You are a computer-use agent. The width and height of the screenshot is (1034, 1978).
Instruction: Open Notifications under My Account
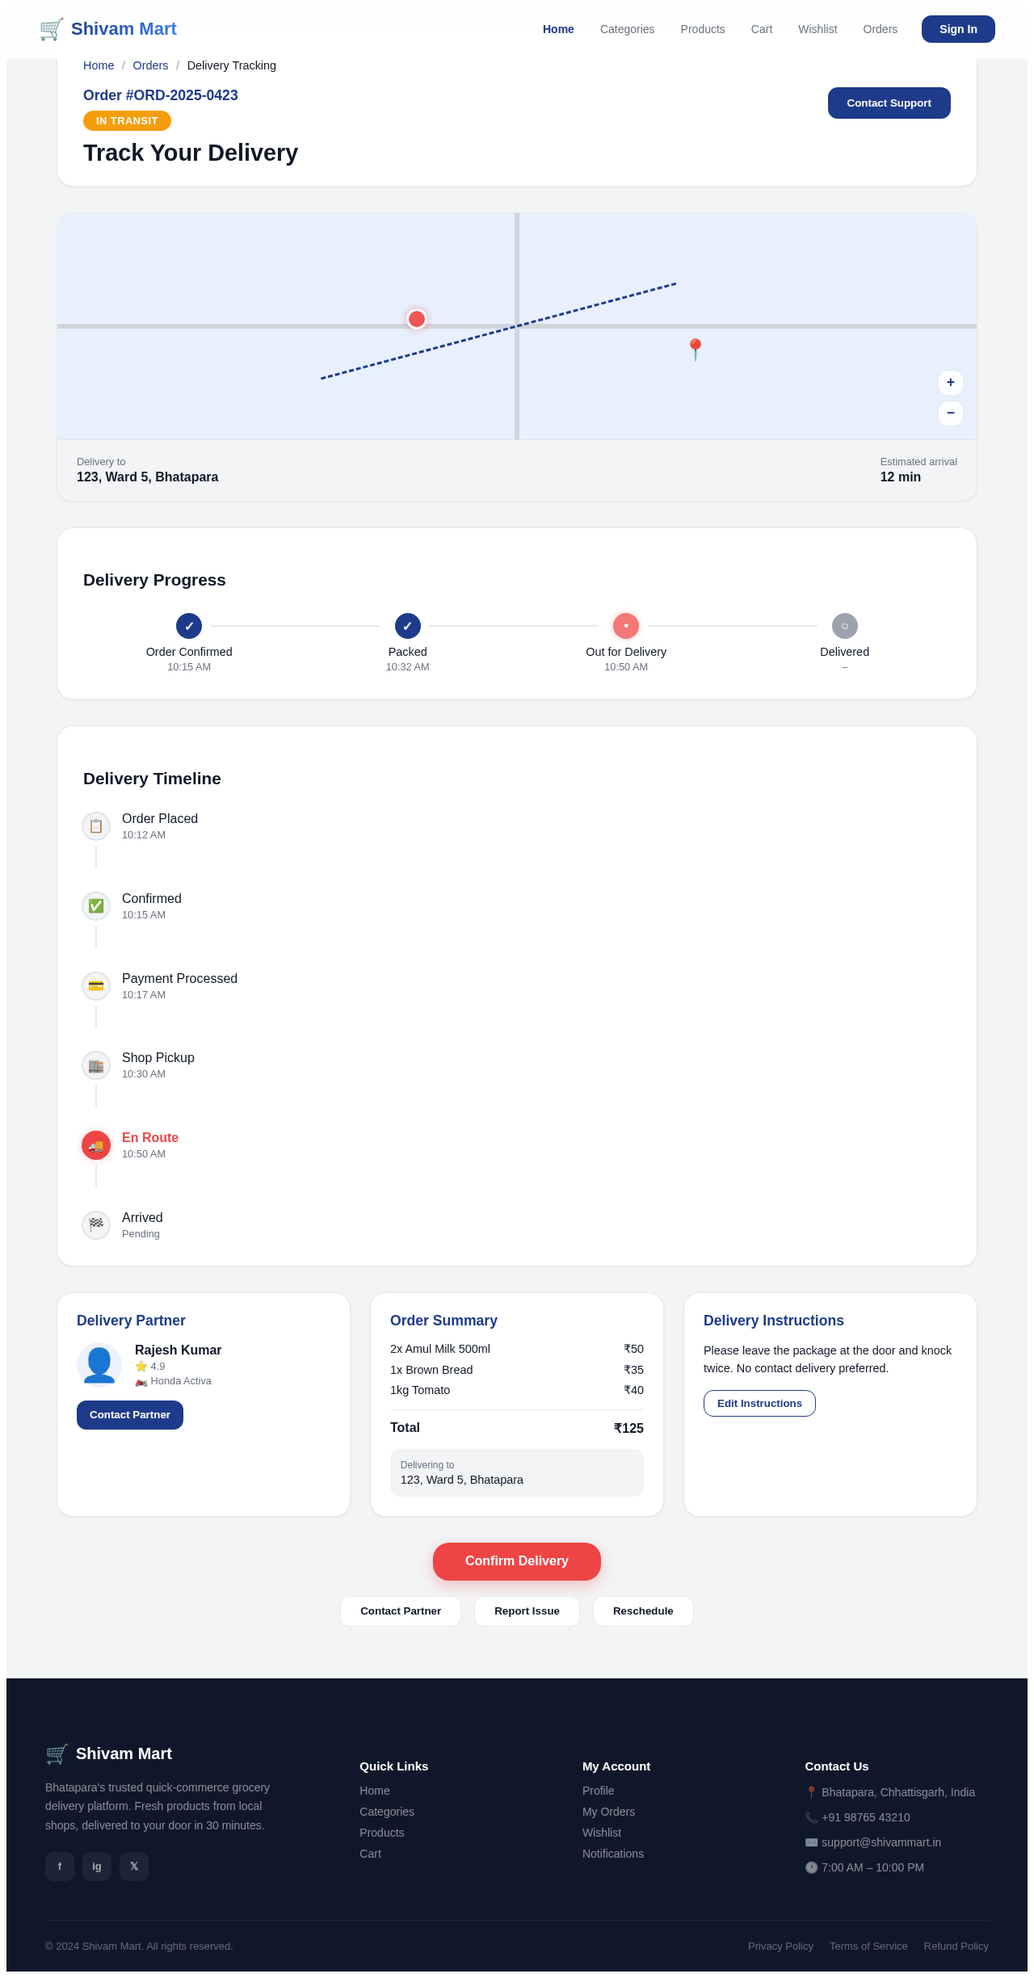coord(613,1854)
